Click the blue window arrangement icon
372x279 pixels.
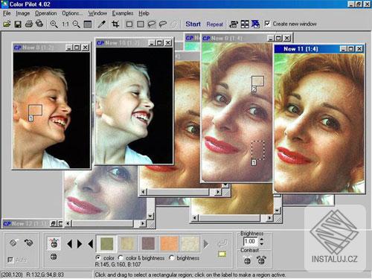(x=255, y=24)
